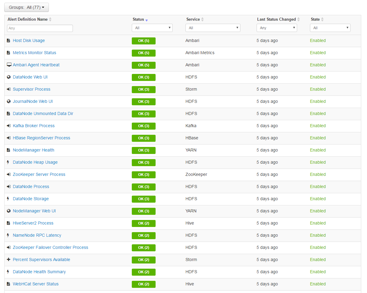
Task: Toggle Enabled state for Host Disk Usage
Action: pos(318,40)
